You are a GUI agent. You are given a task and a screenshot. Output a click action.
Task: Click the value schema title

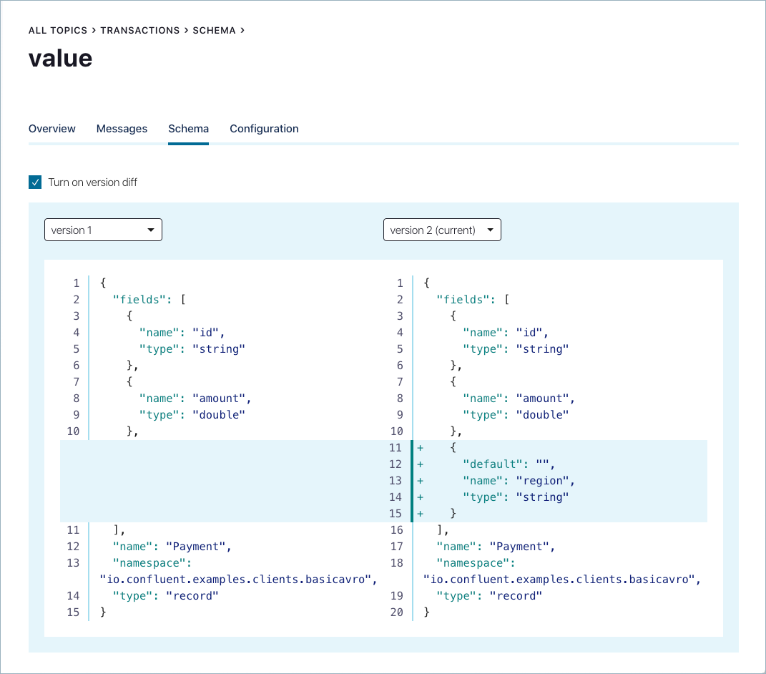(x=59, y=59)
